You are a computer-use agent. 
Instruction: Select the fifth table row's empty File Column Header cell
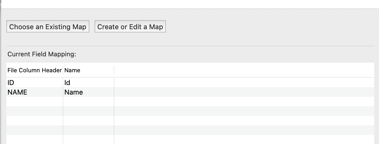[35, 121]
